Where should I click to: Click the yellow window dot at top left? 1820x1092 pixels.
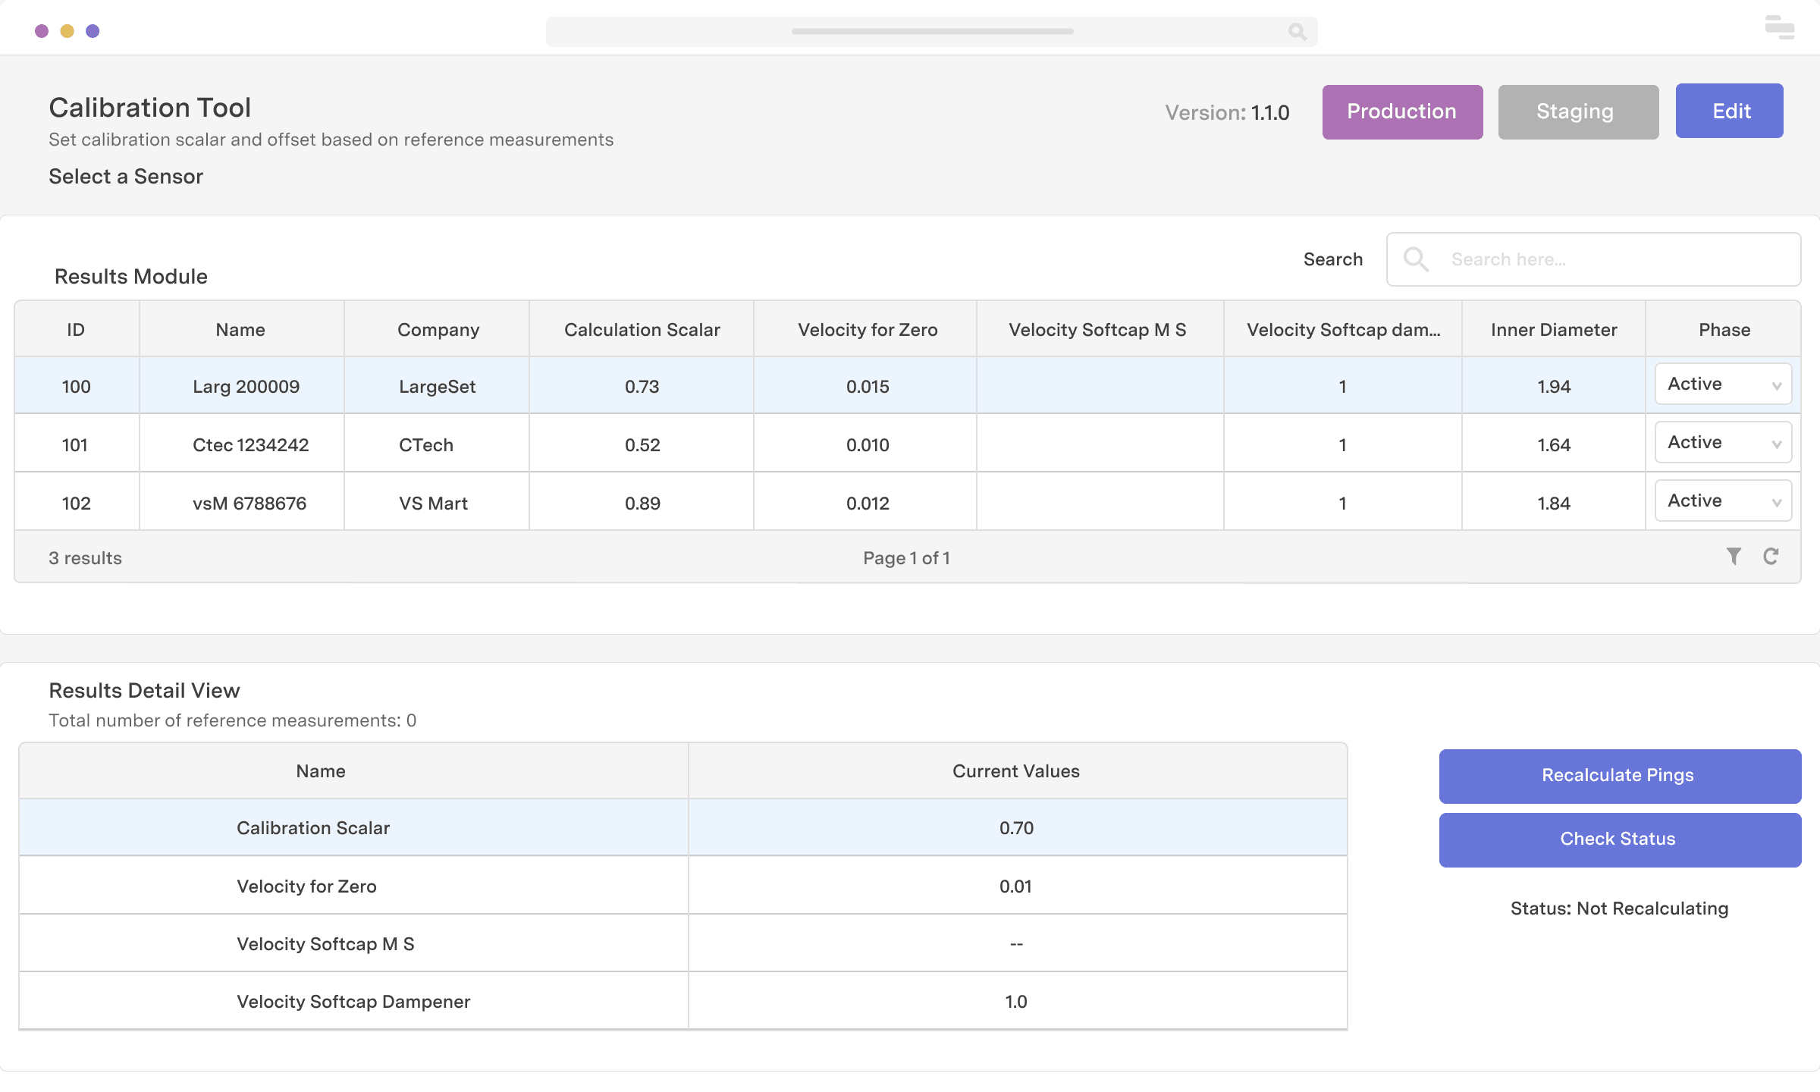pos(67,31)
